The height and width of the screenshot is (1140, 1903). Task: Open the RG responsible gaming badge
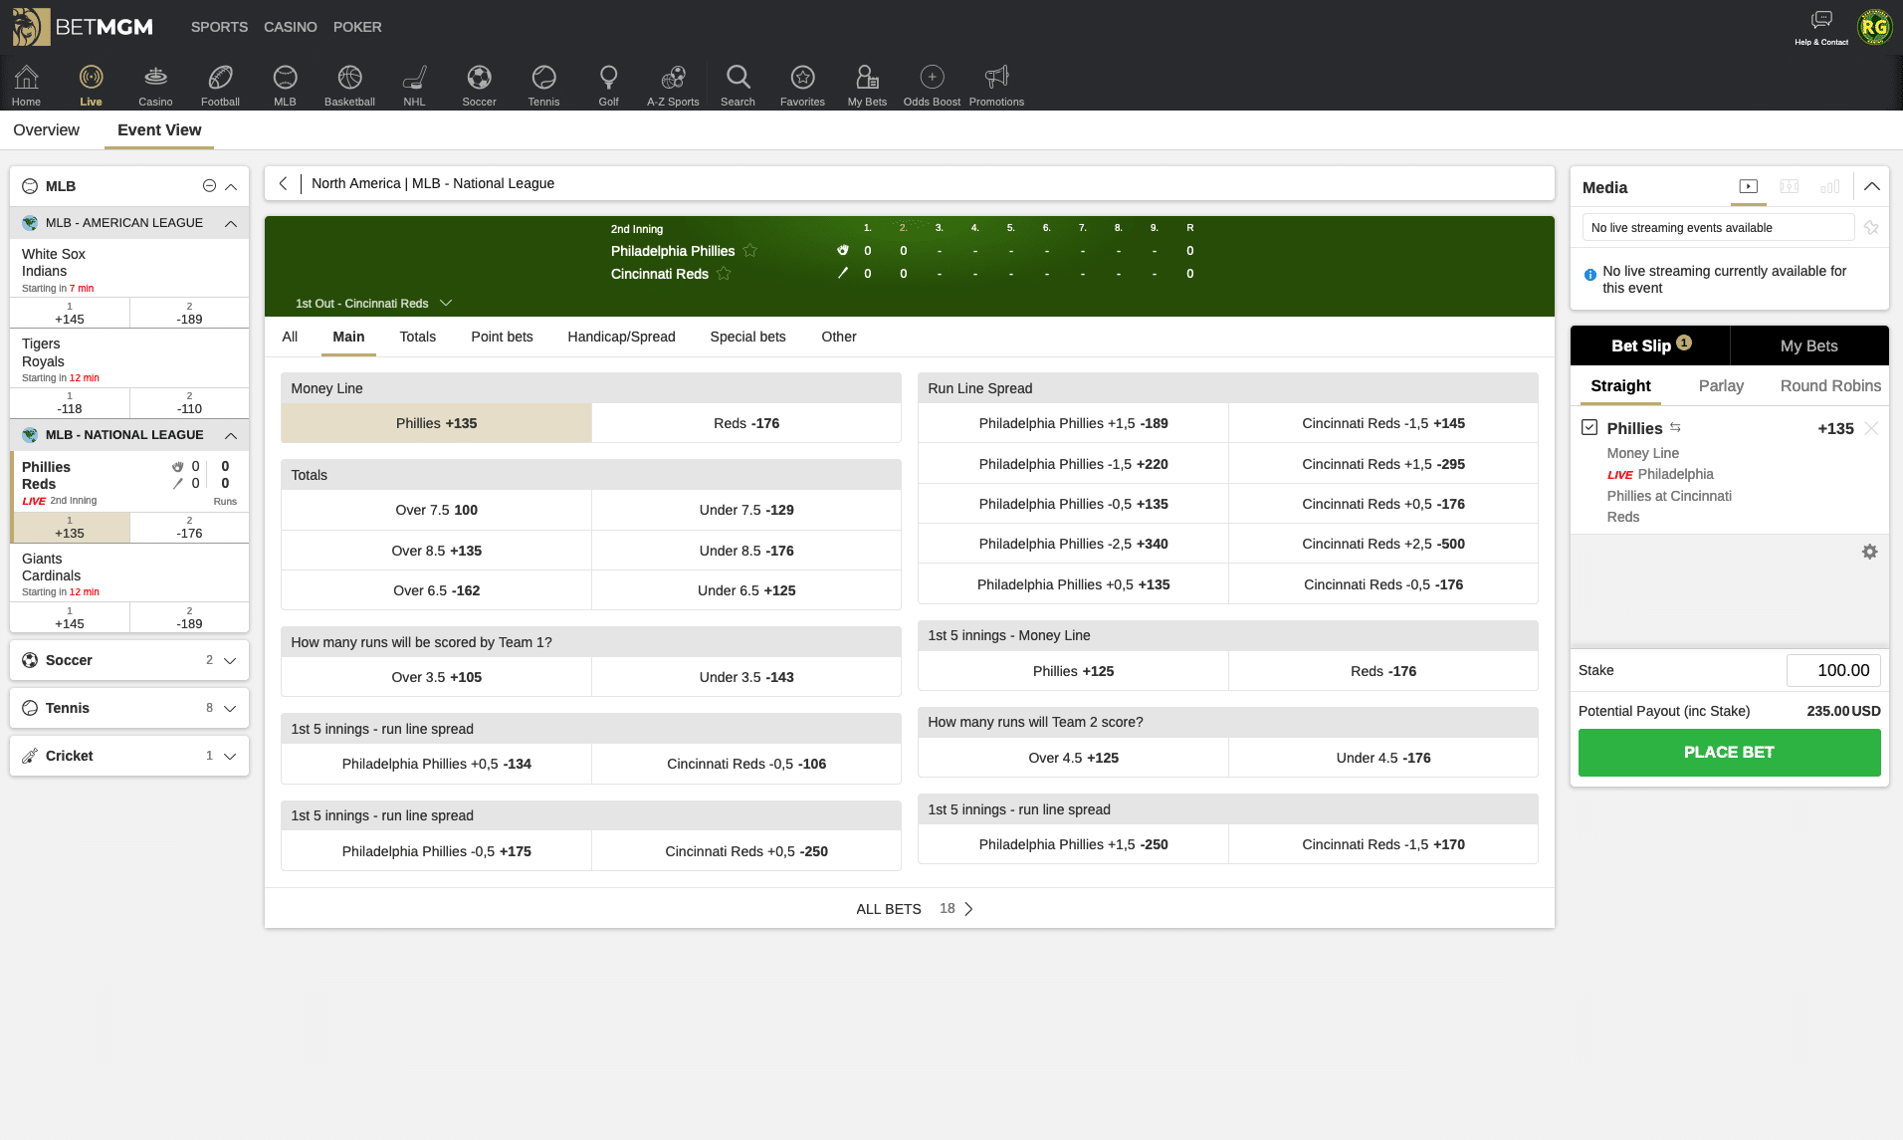1874,27
